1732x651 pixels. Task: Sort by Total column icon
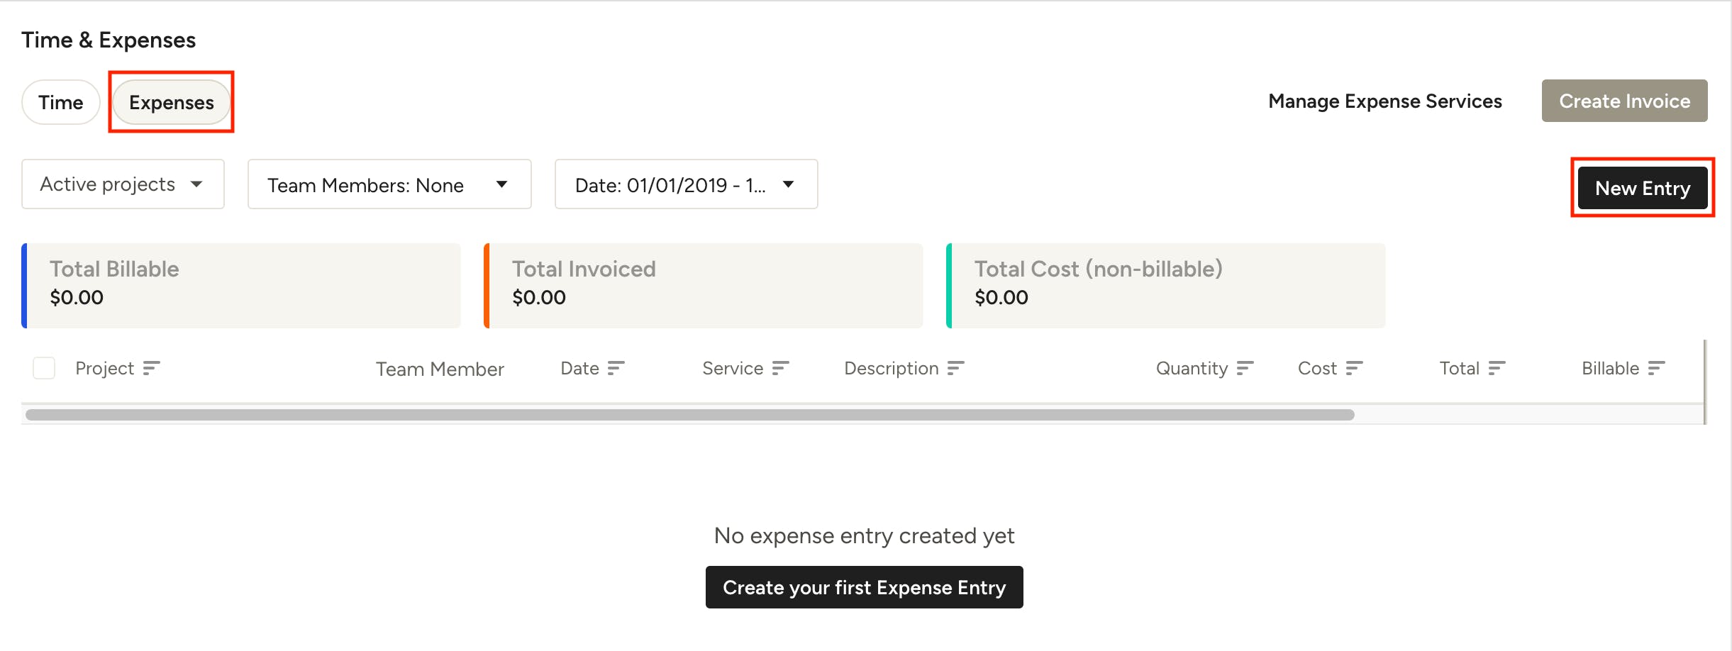coord(1497,368)
